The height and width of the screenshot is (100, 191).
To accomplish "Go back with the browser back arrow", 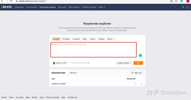I will 2,1.
